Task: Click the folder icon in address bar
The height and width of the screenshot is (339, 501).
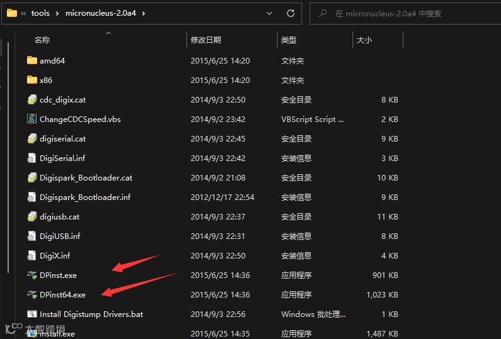Action: pyautogui.click(x=12, y=13)
